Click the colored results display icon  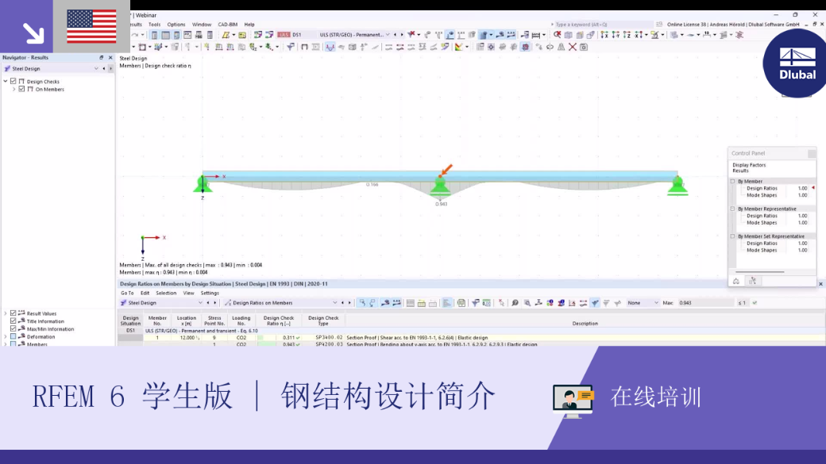pyautogui.click(x=459, y=47)
